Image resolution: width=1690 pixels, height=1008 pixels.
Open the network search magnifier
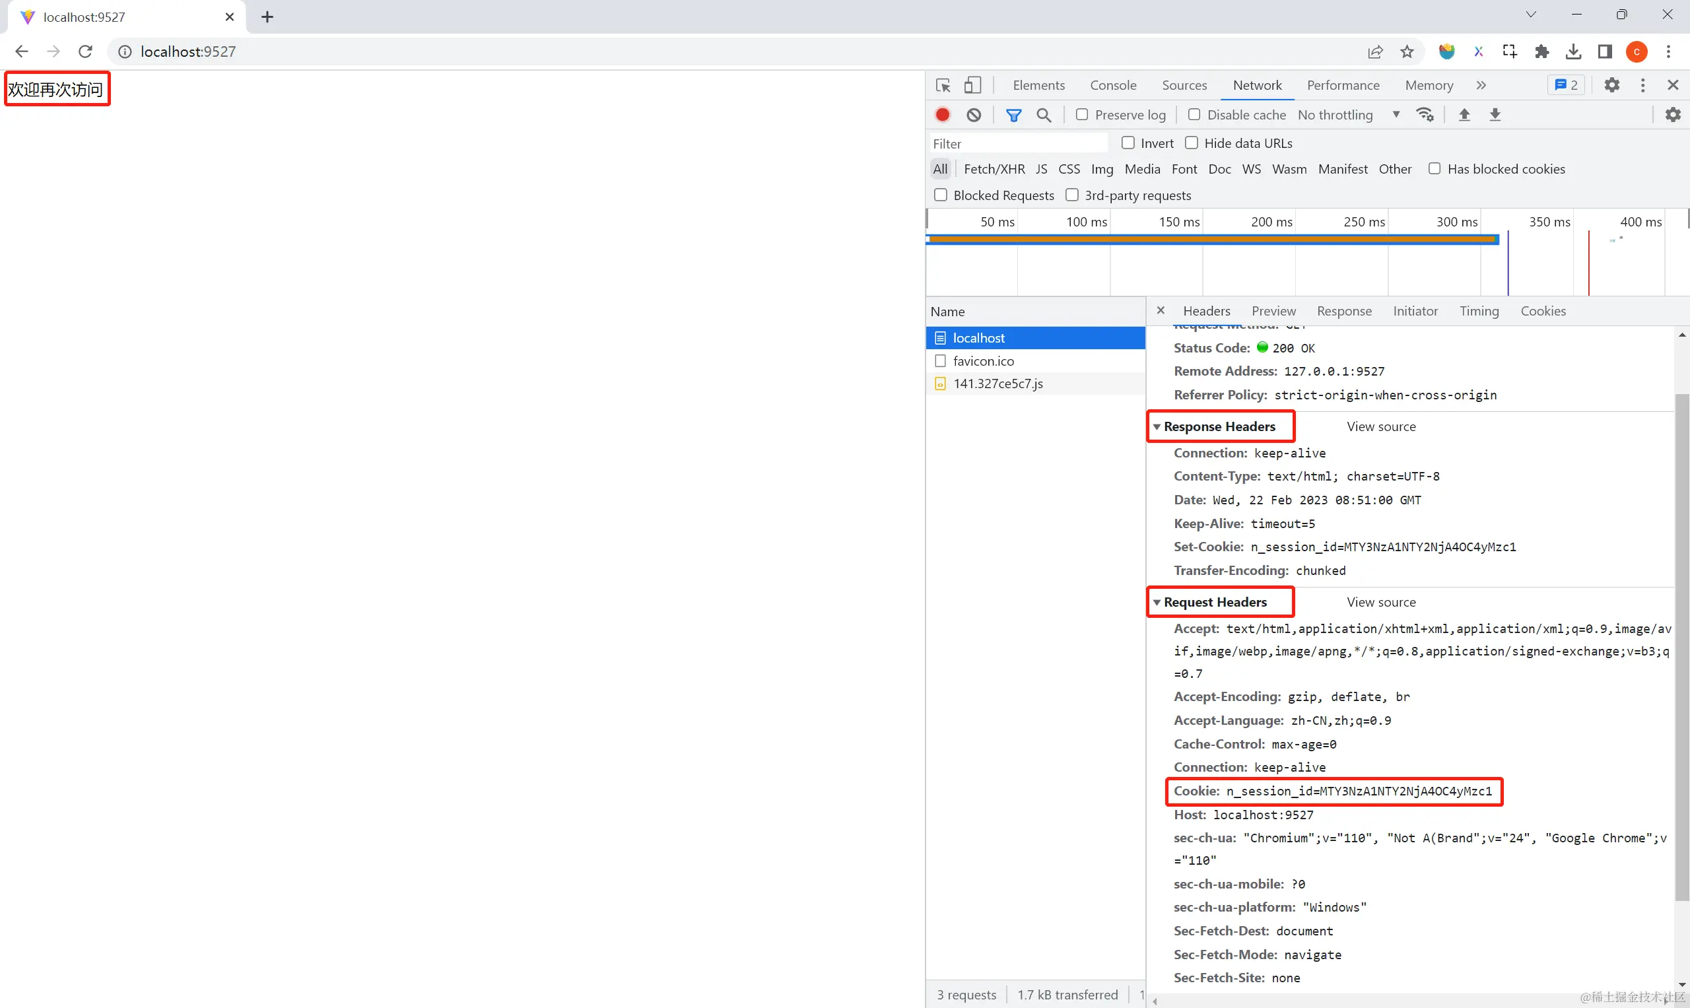[1044, 115]
